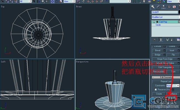Image resolution: width=180 pixels, height=110 pixels.
Task: Click the Bevel button
Action: tap(158, 51)
